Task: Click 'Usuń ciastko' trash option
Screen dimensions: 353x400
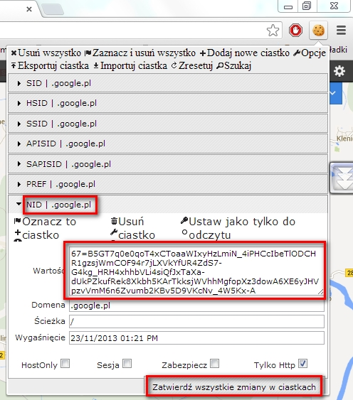Action: (x=133, y=228)
